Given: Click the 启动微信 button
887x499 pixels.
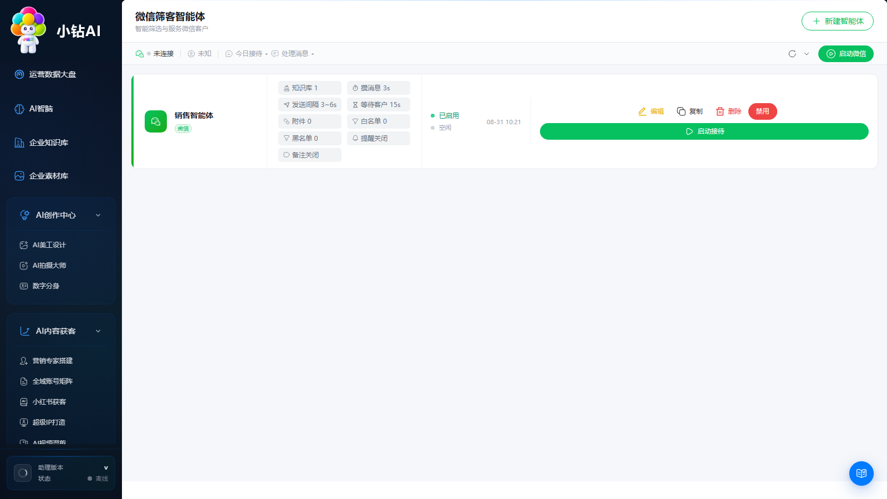Looking at the screenshot, I should click(846, 54).
